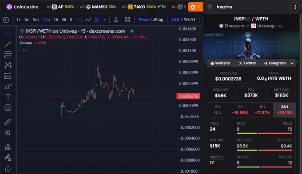Copy INSPI token address icon

pos(248,19)
